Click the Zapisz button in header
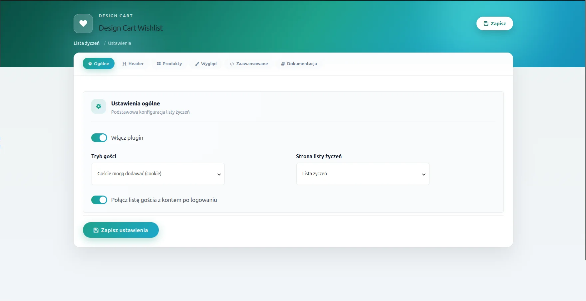Screen dimensions: 586x301 495,24
